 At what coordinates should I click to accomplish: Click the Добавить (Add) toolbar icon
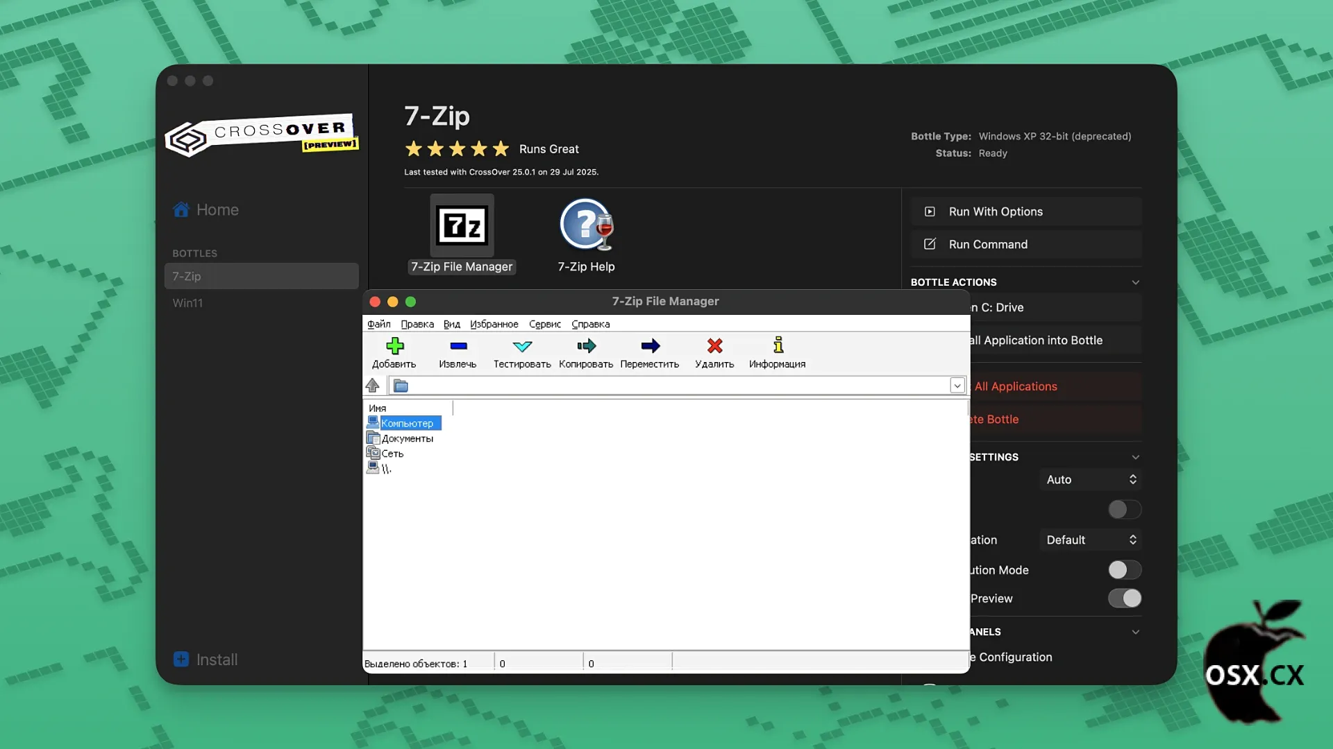tap(394, 345)
